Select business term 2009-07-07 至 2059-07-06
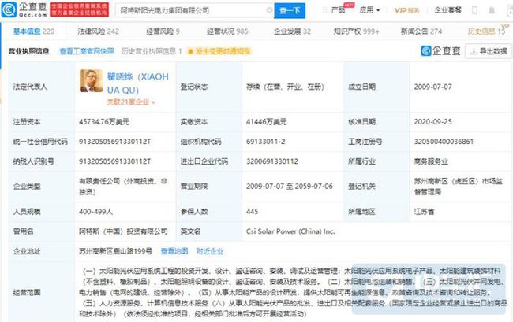 point(290,187)
